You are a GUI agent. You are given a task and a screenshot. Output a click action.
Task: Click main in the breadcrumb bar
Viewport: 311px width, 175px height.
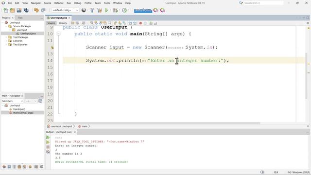click(84, 126)
